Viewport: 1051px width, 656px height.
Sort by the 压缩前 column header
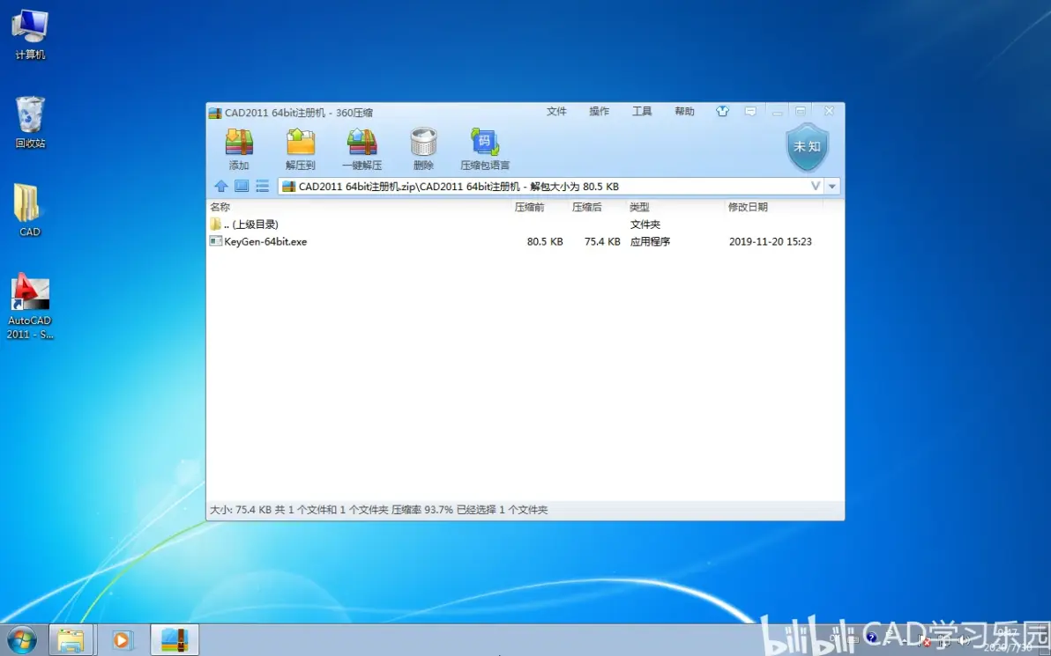[530, 208]
